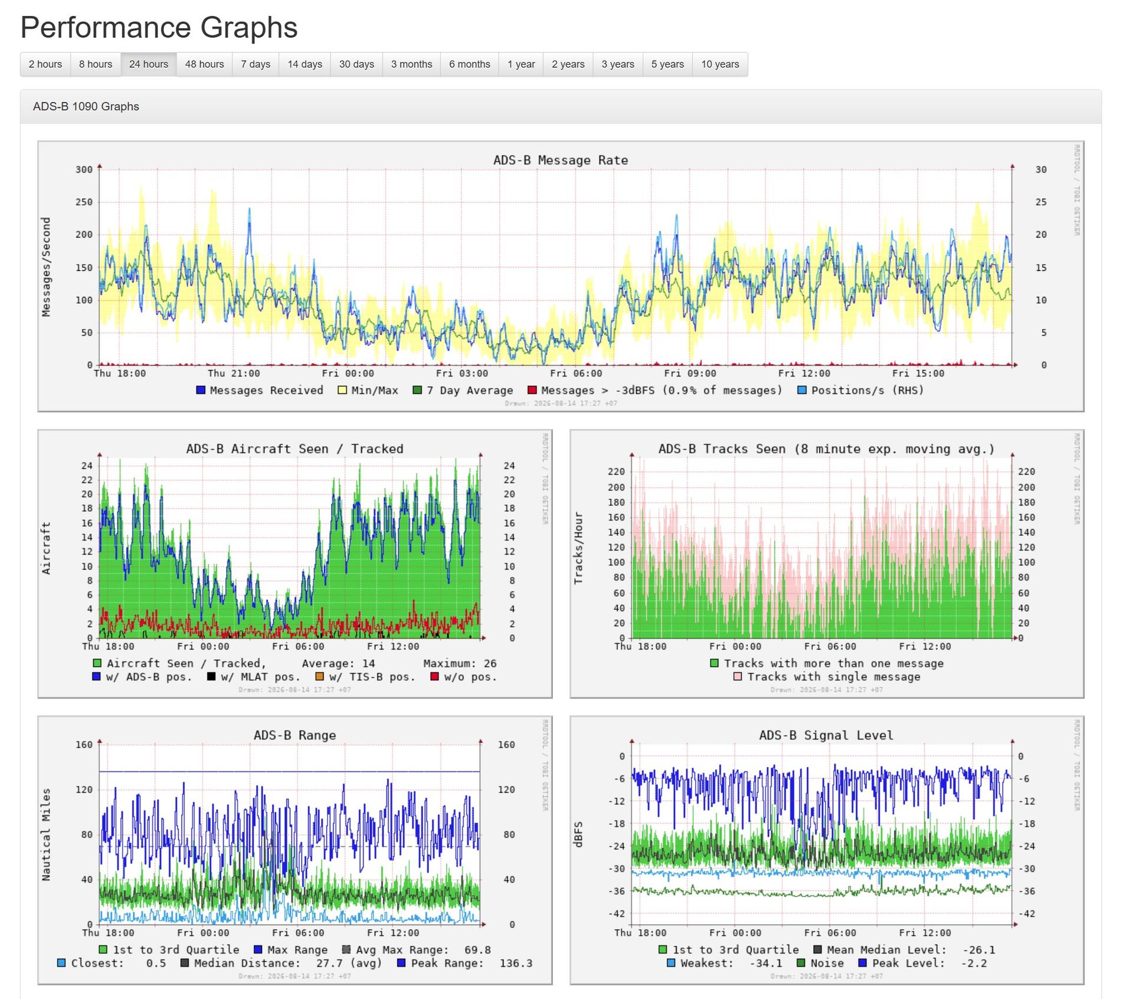1133x999 pixels.
Task: Show the 10 years time range
Action: click(720, 64)
